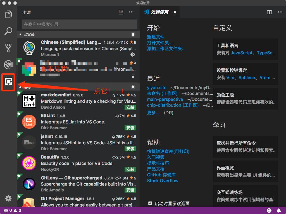The width and height of the screenshot is (286, 214).
Task: Open the editor more actions (...) menu
Action: 280,12
